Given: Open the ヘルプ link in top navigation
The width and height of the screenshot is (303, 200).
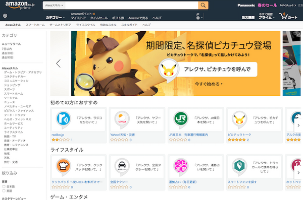Looking at the screenshot, I should pyautogui.click(x=157, y=18).
